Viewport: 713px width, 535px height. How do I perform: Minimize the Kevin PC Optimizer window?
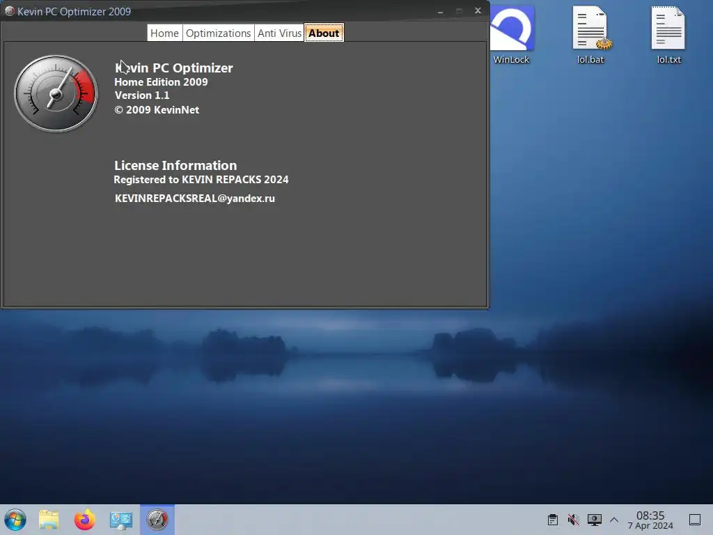440,11
